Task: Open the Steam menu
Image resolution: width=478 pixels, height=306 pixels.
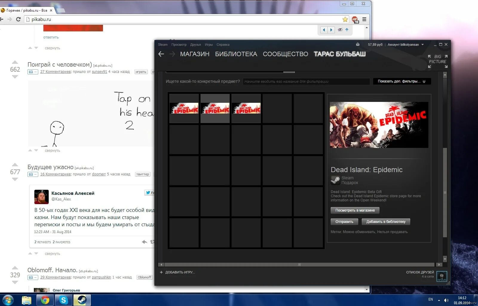Action: point(163,45)
